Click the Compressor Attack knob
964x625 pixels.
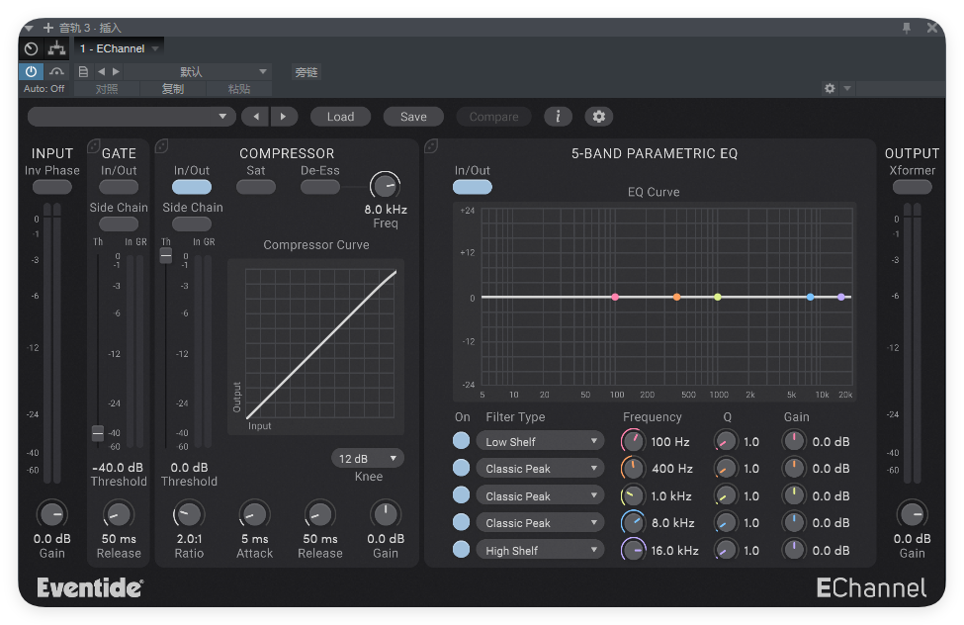click(x=254, y=514)
